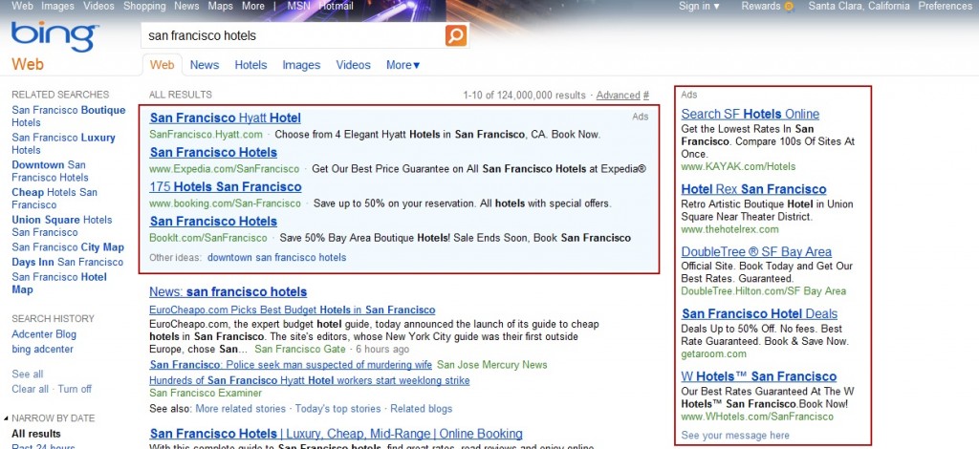The width and height of the screenshot is (979, 449).
Task: Search Union Square Hotels San Francisco
Action: [x=62, y=225]
